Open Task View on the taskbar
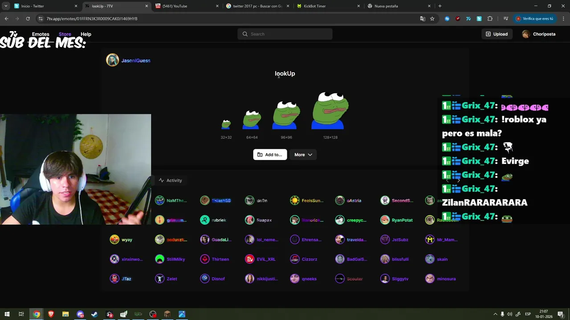 pyautogui.click(x=21, y=314)
